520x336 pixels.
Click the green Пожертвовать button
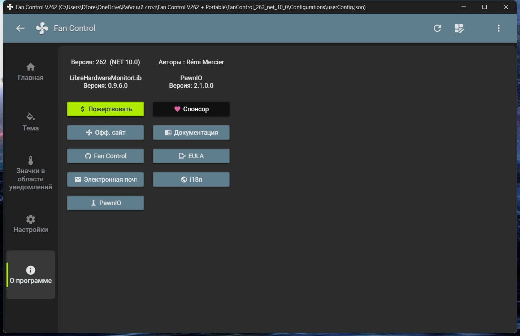(x=105, y=109)
